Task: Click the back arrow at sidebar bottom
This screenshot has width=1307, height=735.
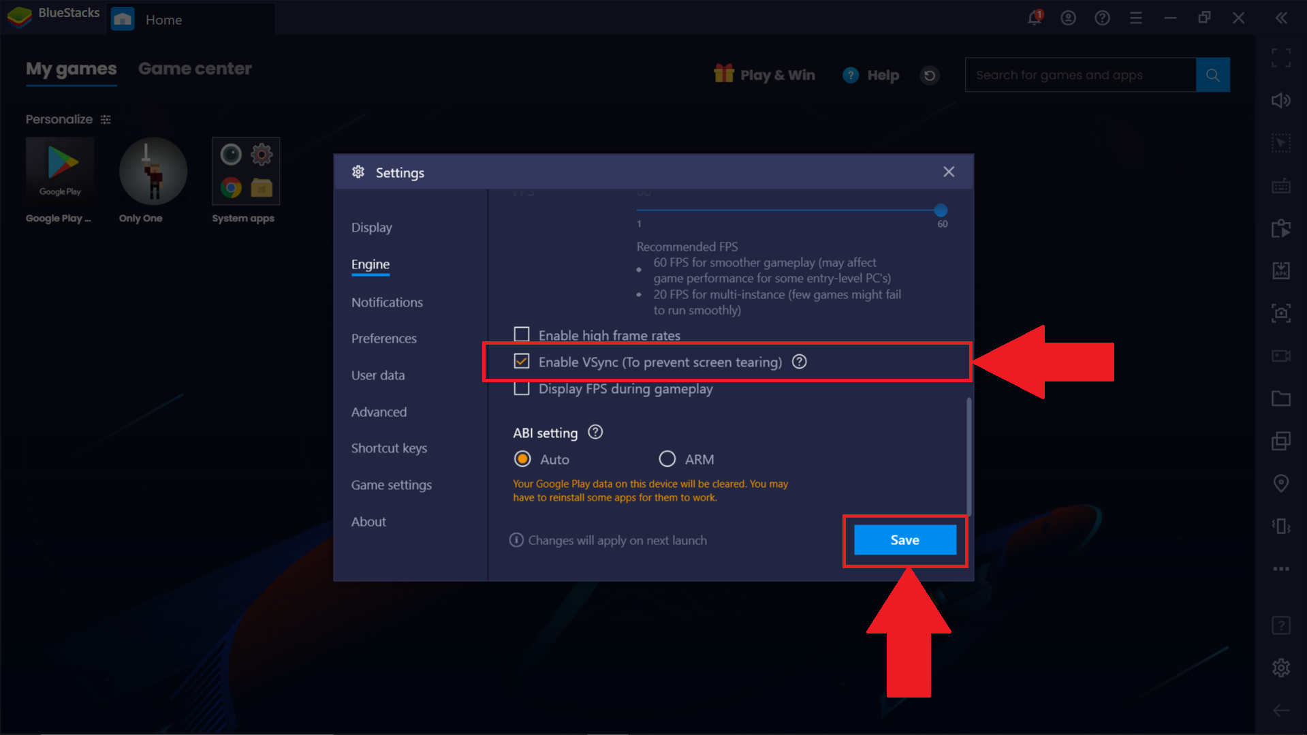Action: (1281, 710)
